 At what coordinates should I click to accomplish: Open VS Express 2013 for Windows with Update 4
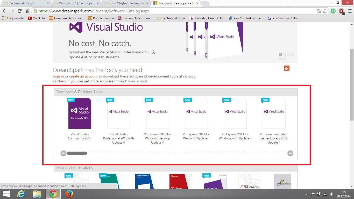tap(235, 119)
